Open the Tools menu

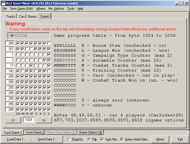(71, 9)
